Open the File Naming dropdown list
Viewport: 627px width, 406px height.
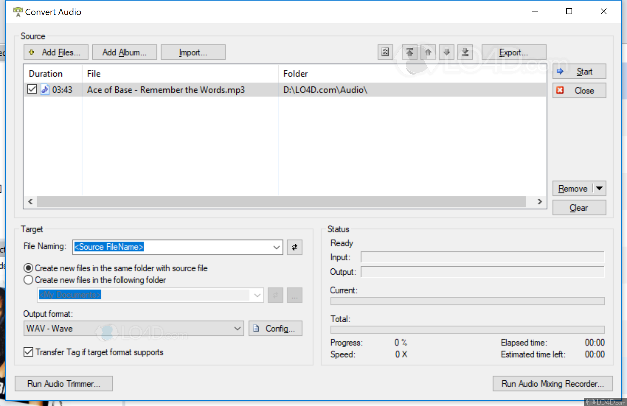(276, 247)
